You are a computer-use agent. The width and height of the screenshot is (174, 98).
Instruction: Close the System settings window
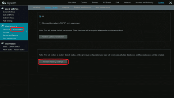170,3
